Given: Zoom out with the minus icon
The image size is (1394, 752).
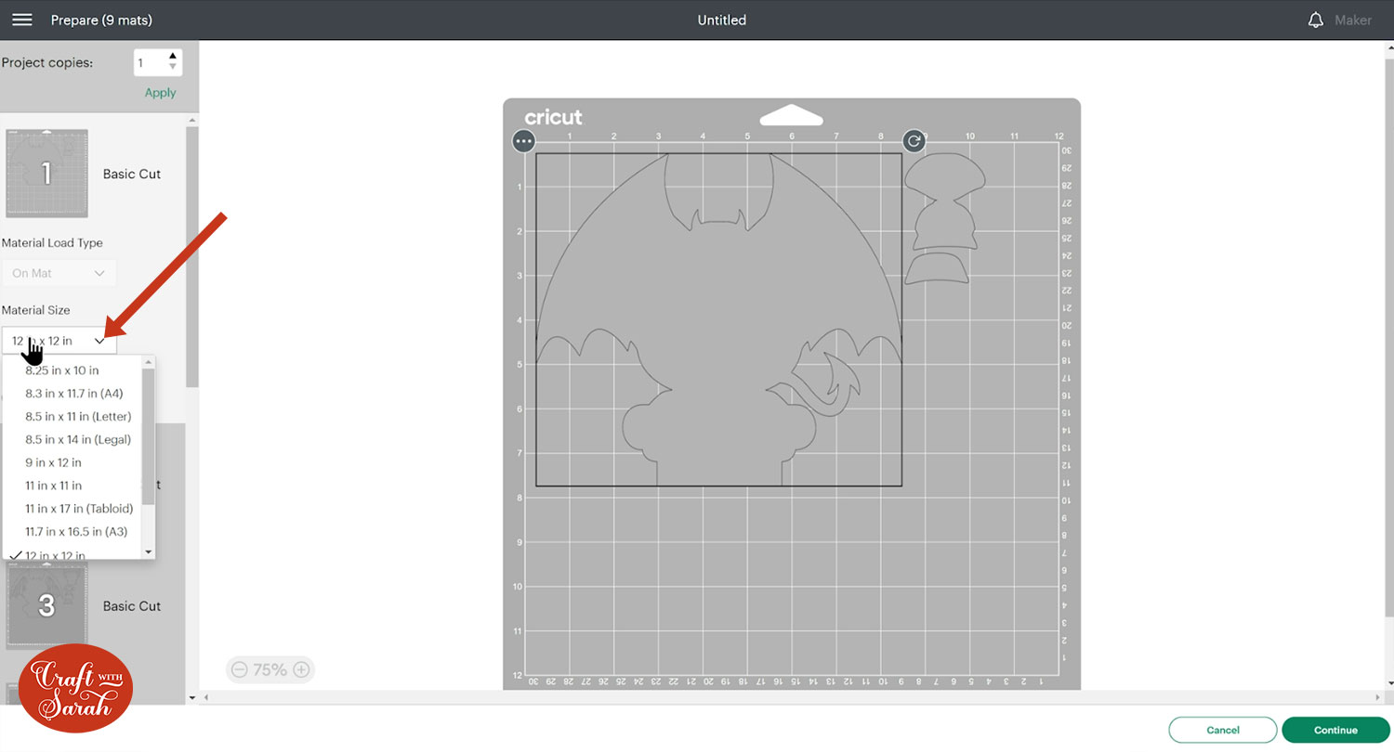Looking at the screenshot, I should click(x=240, y=669).
